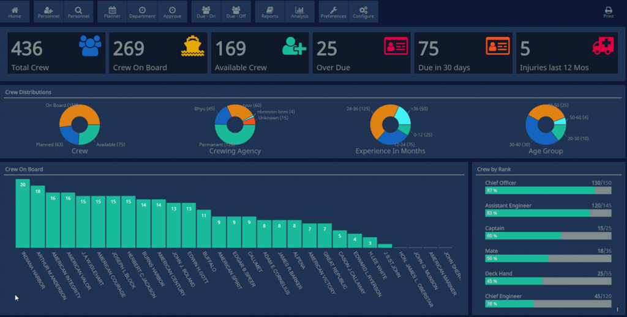
Task: Click the bar labeled 18
Action: (38, 217)
